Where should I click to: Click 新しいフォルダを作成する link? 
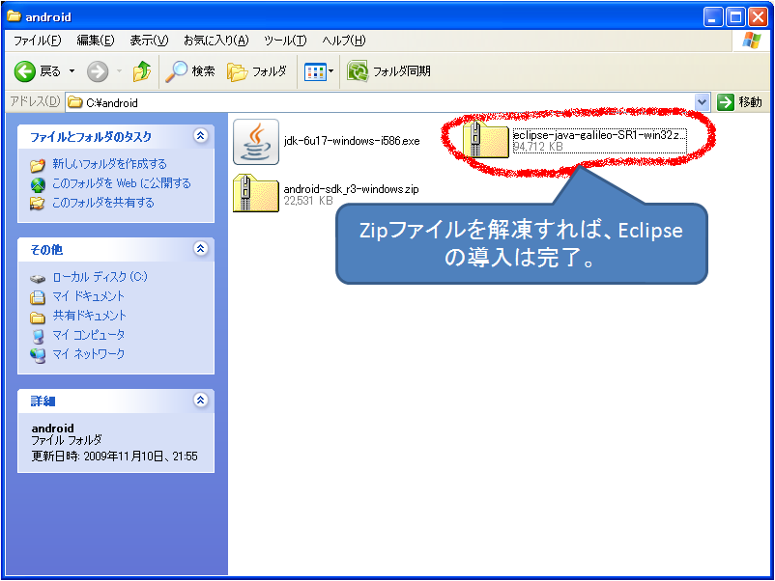110,164
